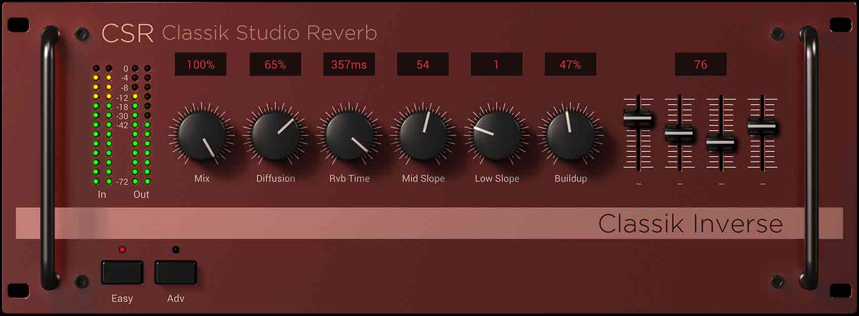Select the 65% Diffusion value display
The width and height of the screenshot is (859, 316).
pos(275,65)
